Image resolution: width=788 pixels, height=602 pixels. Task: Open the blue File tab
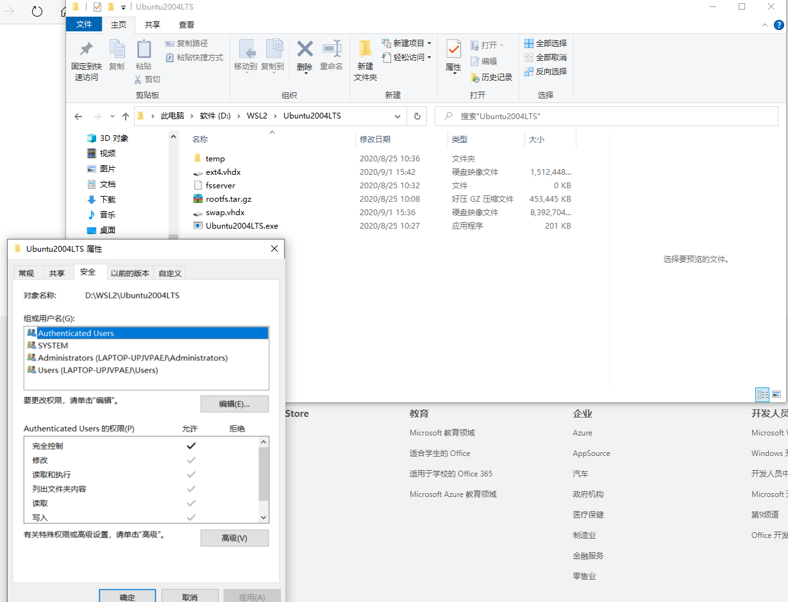(84, 25)
